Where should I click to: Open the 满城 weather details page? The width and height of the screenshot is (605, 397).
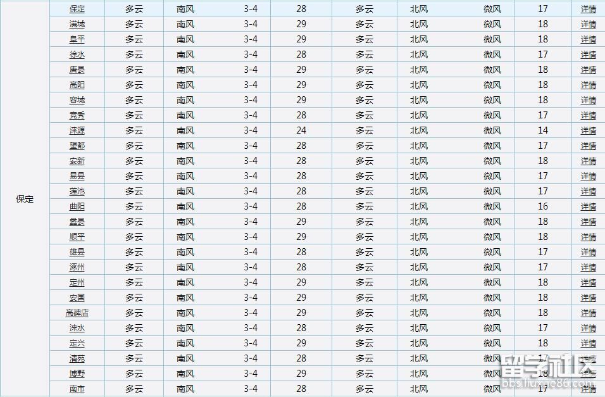click(x=76, y=24)
